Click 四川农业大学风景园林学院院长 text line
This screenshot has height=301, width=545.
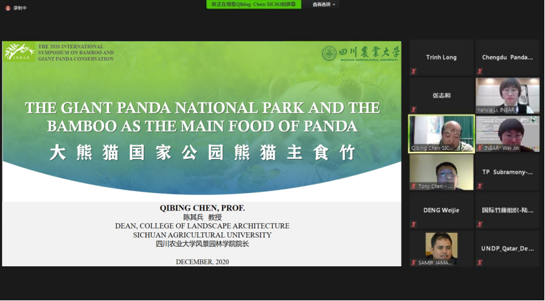(202, 244)
